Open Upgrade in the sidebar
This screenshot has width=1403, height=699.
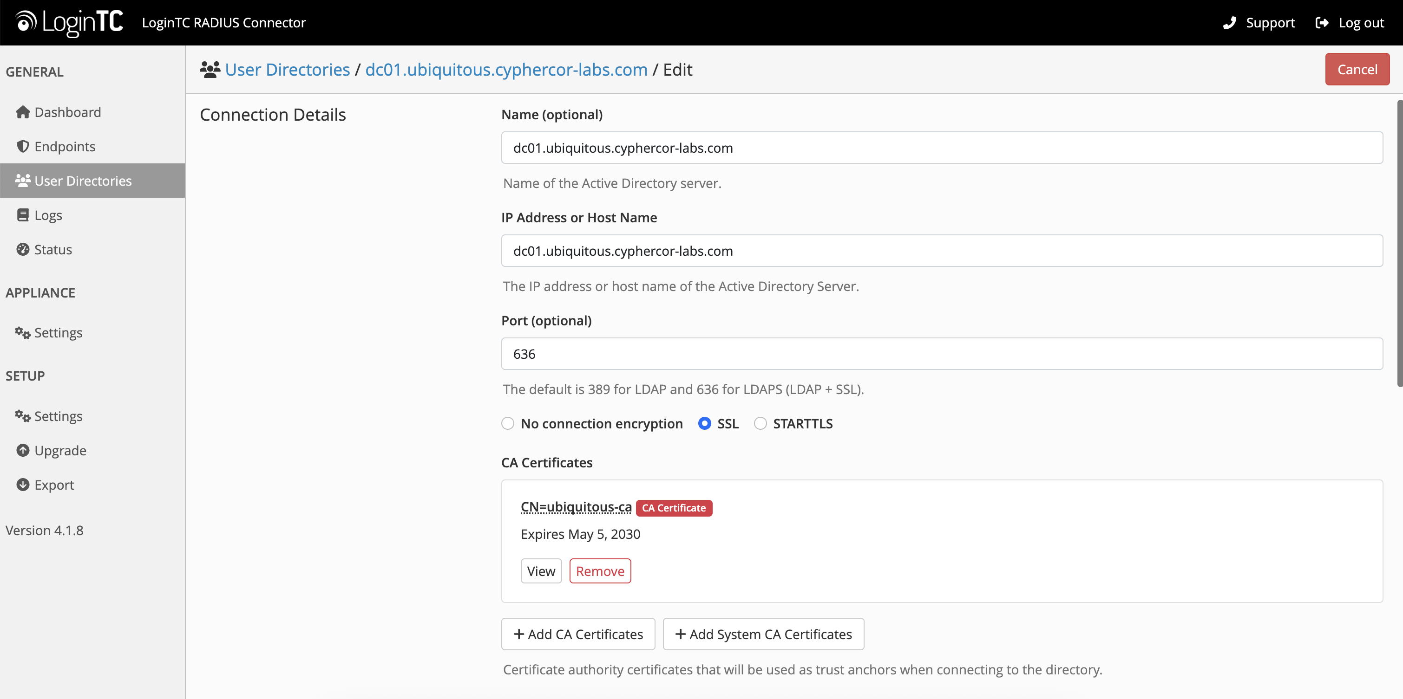point(92,450)
